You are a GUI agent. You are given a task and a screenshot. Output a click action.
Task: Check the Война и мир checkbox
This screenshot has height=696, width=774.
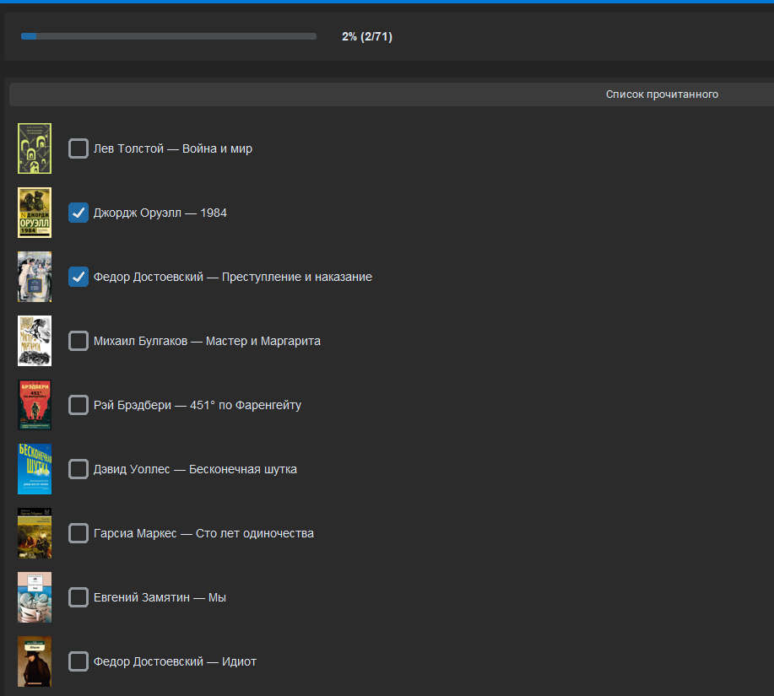(78, 148)
